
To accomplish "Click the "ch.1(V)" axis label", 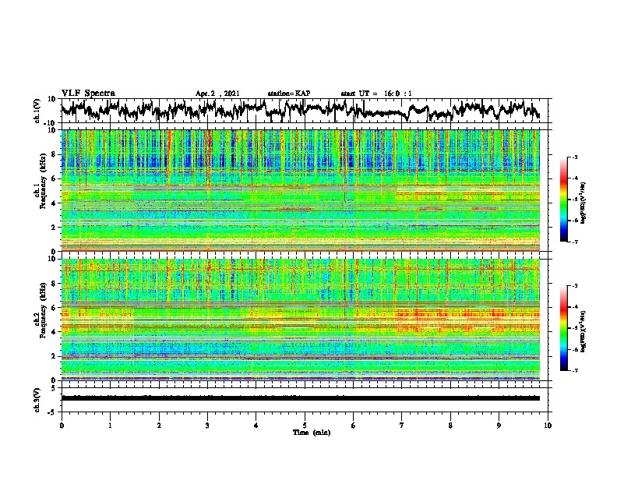I will (38, 111).
